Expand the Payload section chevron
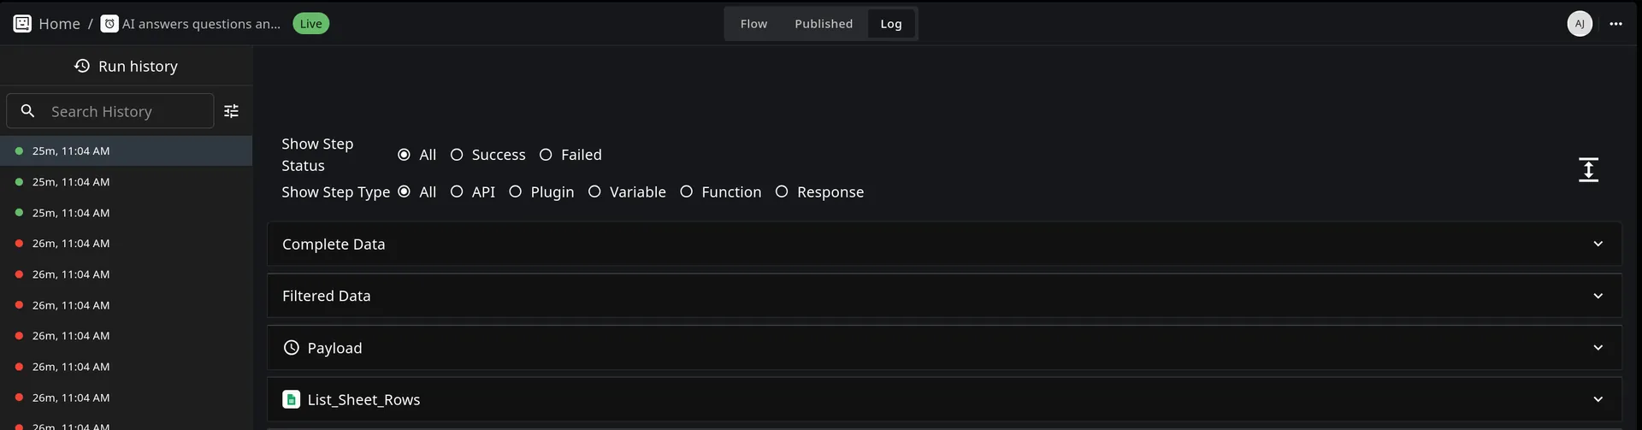The height and width of the screenshot is (430, 1642). (x=1598, y=348)
